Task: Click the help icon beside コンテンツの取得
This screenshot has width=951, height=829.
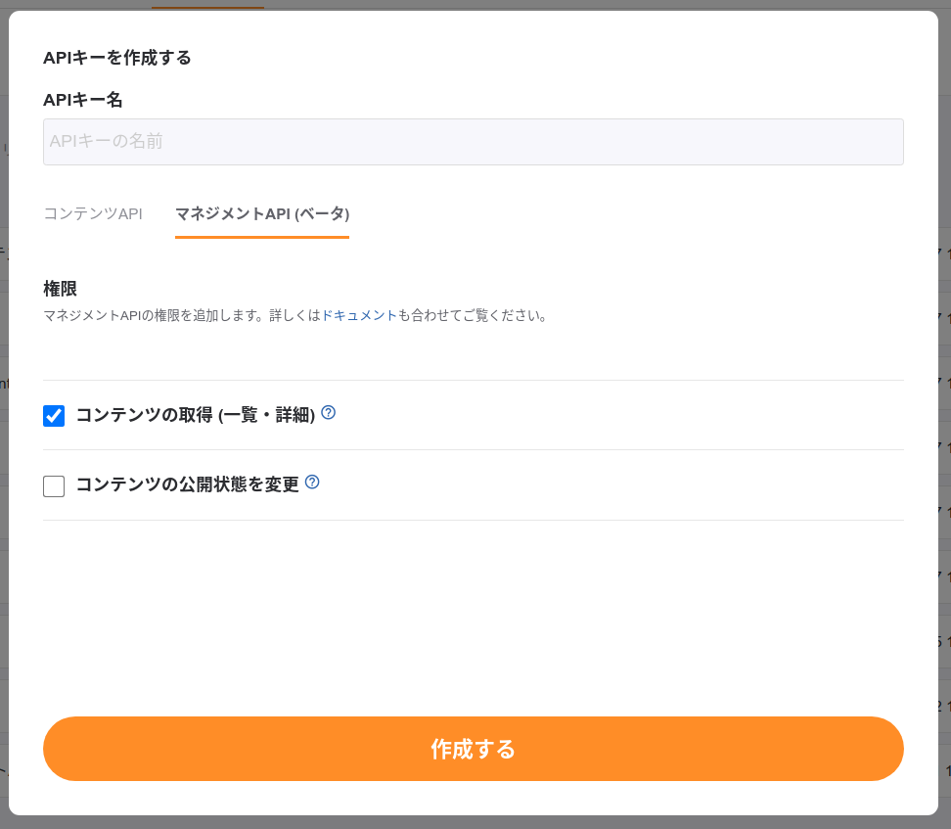Action: click(x=329, y=413)
